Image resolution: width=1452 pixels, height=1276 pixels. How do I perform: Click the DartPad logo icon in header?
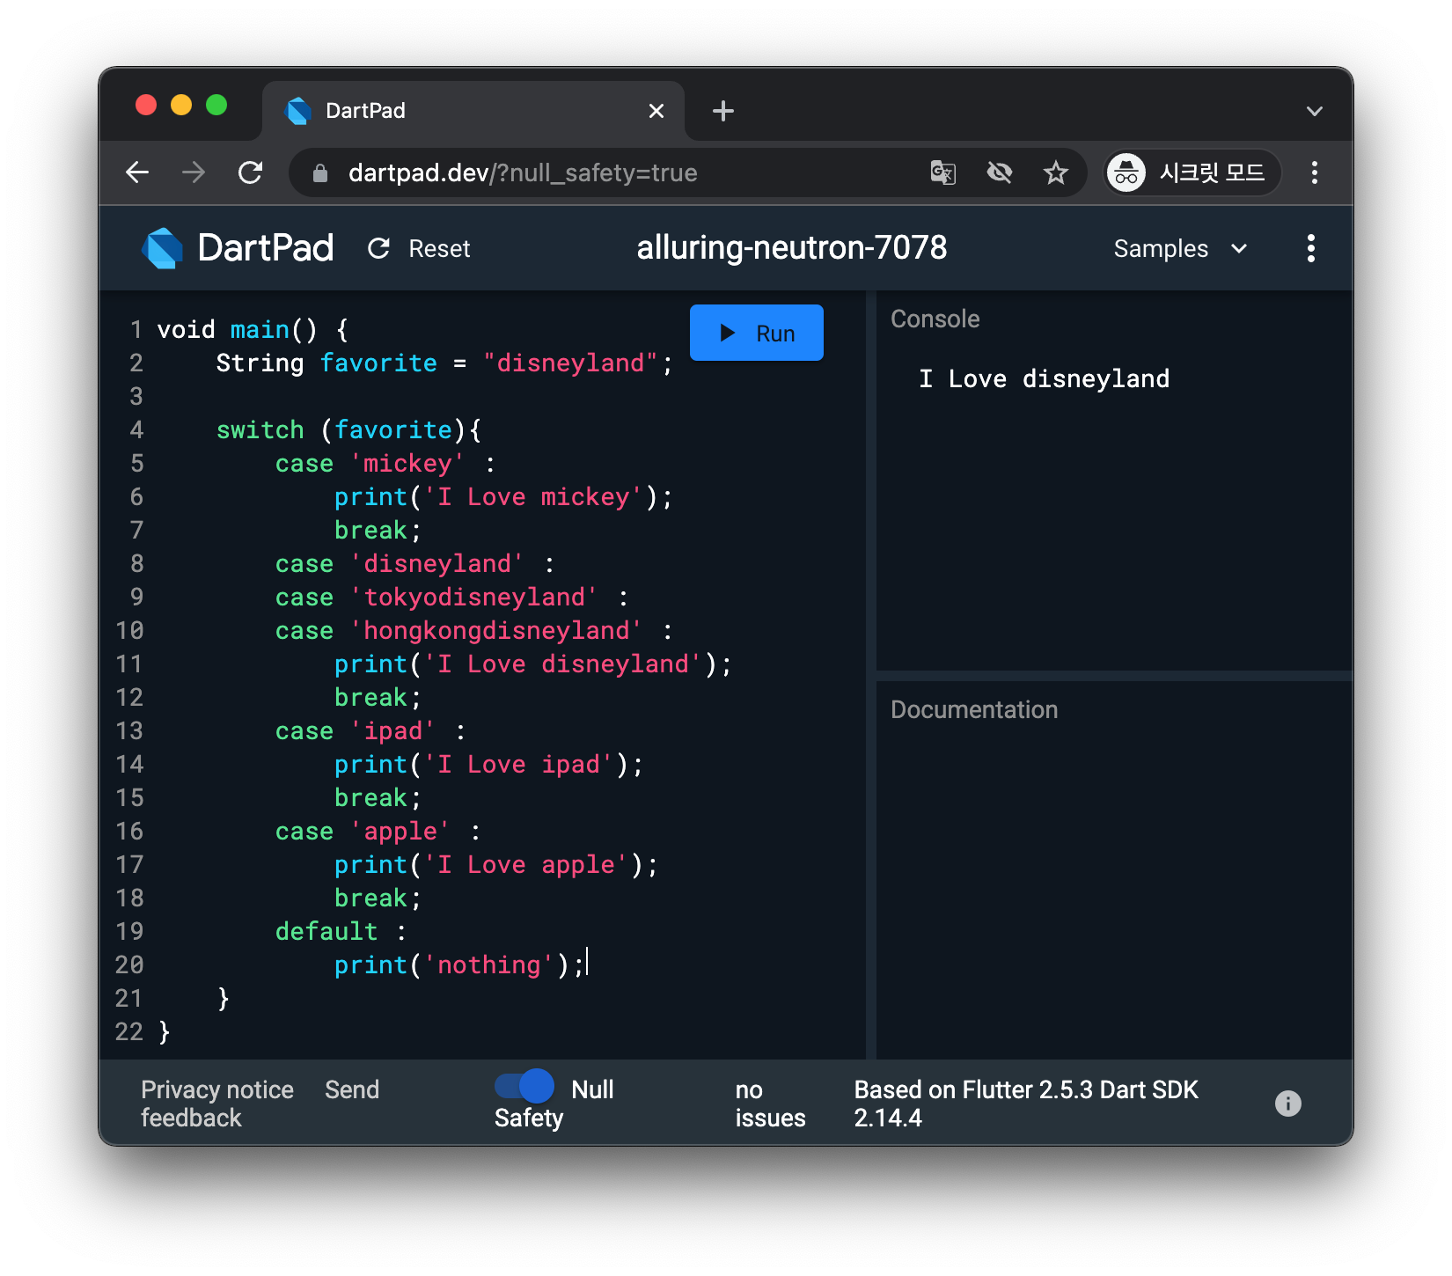pos(163,248)
